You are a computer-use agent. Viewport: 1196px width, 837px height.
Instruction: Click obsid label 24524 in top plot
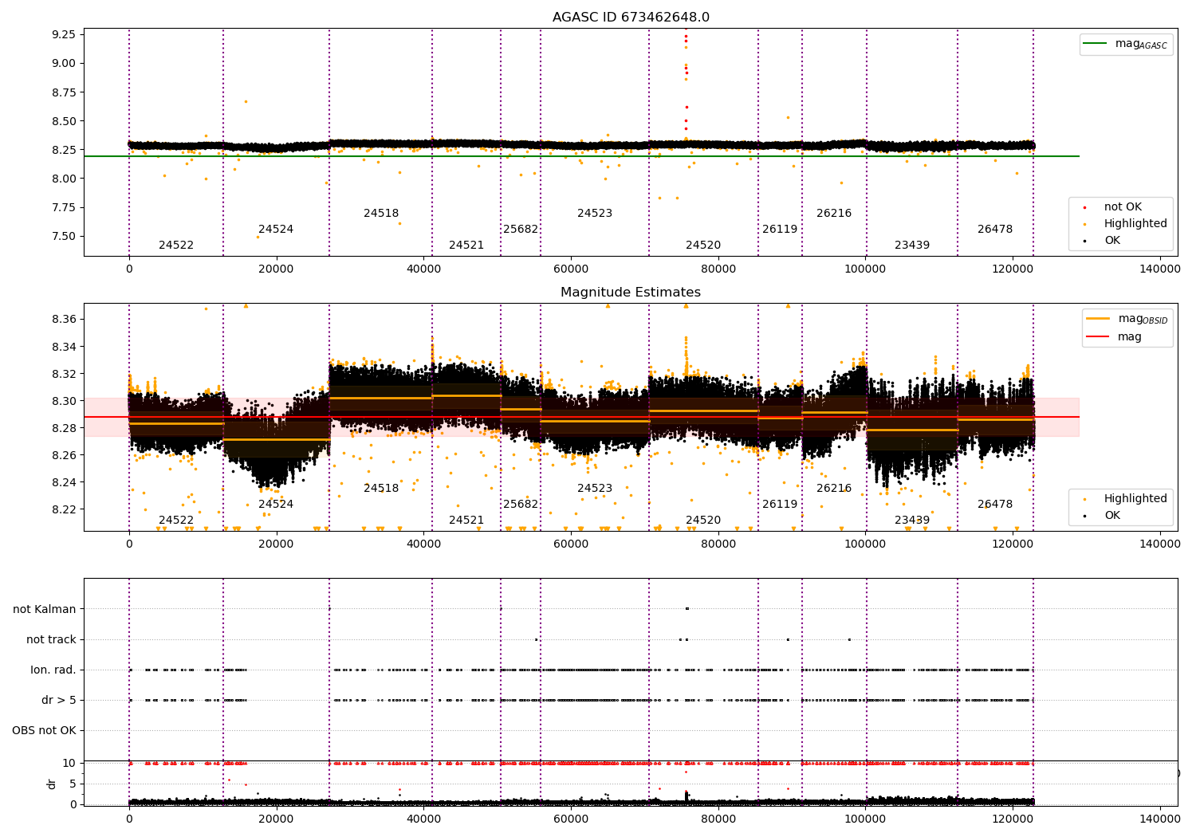click(276, 230)
